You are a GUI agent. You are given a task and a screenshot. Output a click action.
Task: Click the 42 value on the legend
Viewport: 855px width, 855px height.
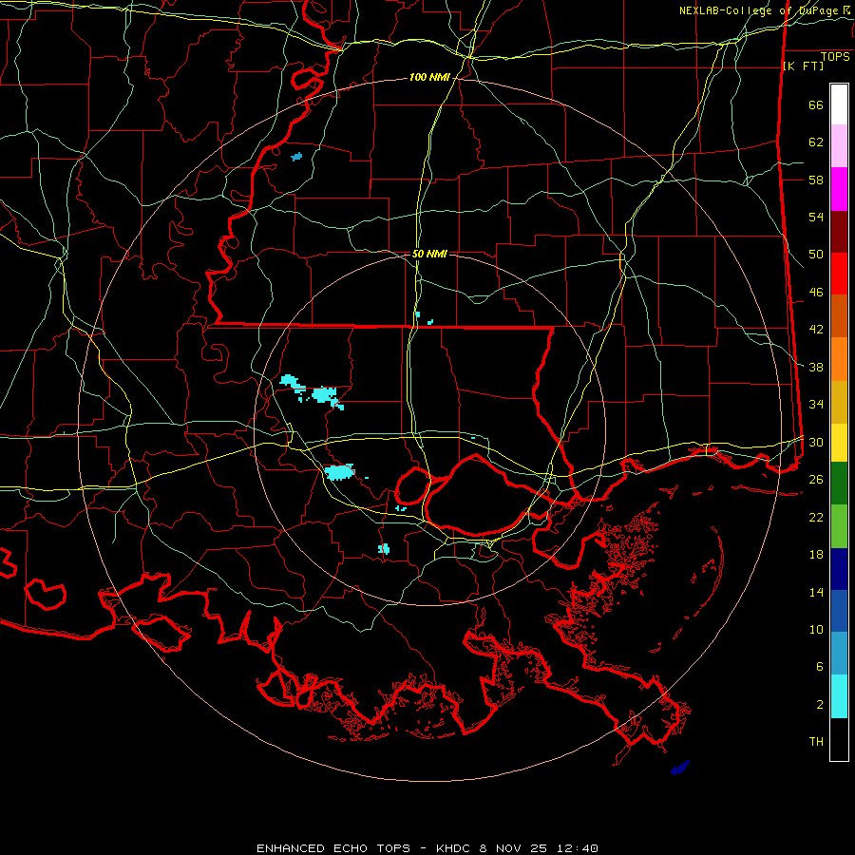click(x=816, y=330)
